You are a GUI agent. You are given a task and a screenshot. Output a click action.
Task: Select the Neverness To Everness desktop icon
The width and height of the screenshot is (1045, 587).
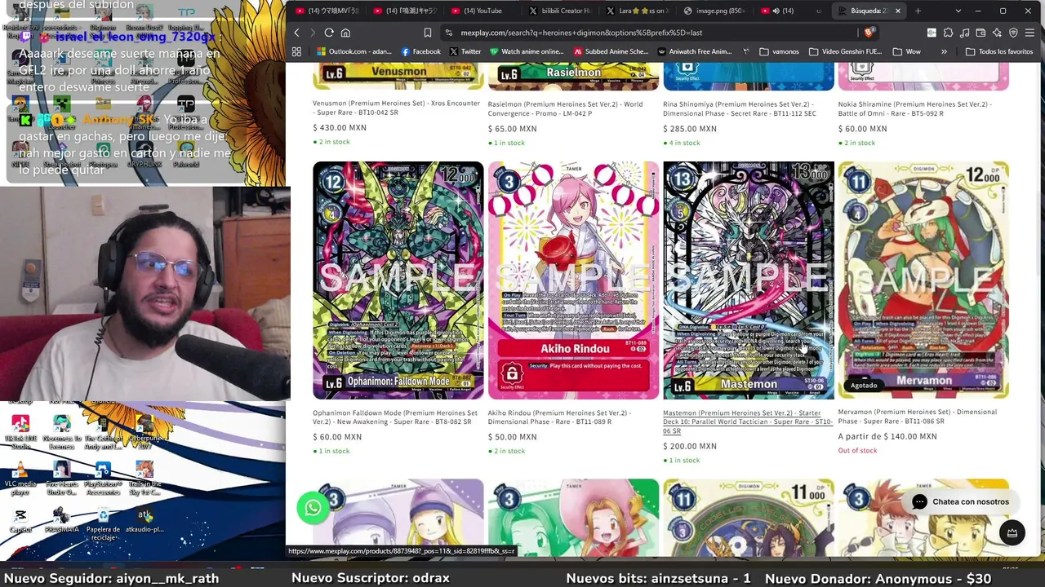(x=61, y=432)
